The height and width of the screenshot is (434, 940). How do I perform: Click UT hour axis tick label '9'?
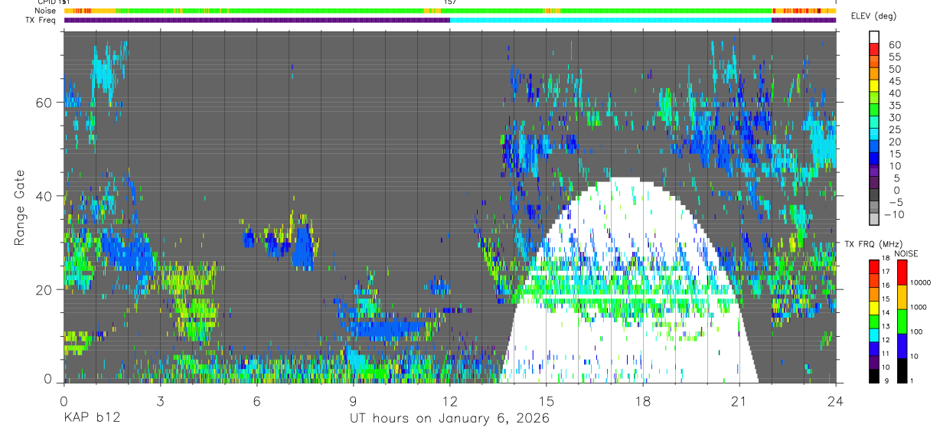tap(353, 400)
